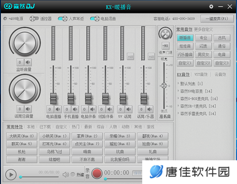Switch to the 云音效 tab

pos(220,74)
